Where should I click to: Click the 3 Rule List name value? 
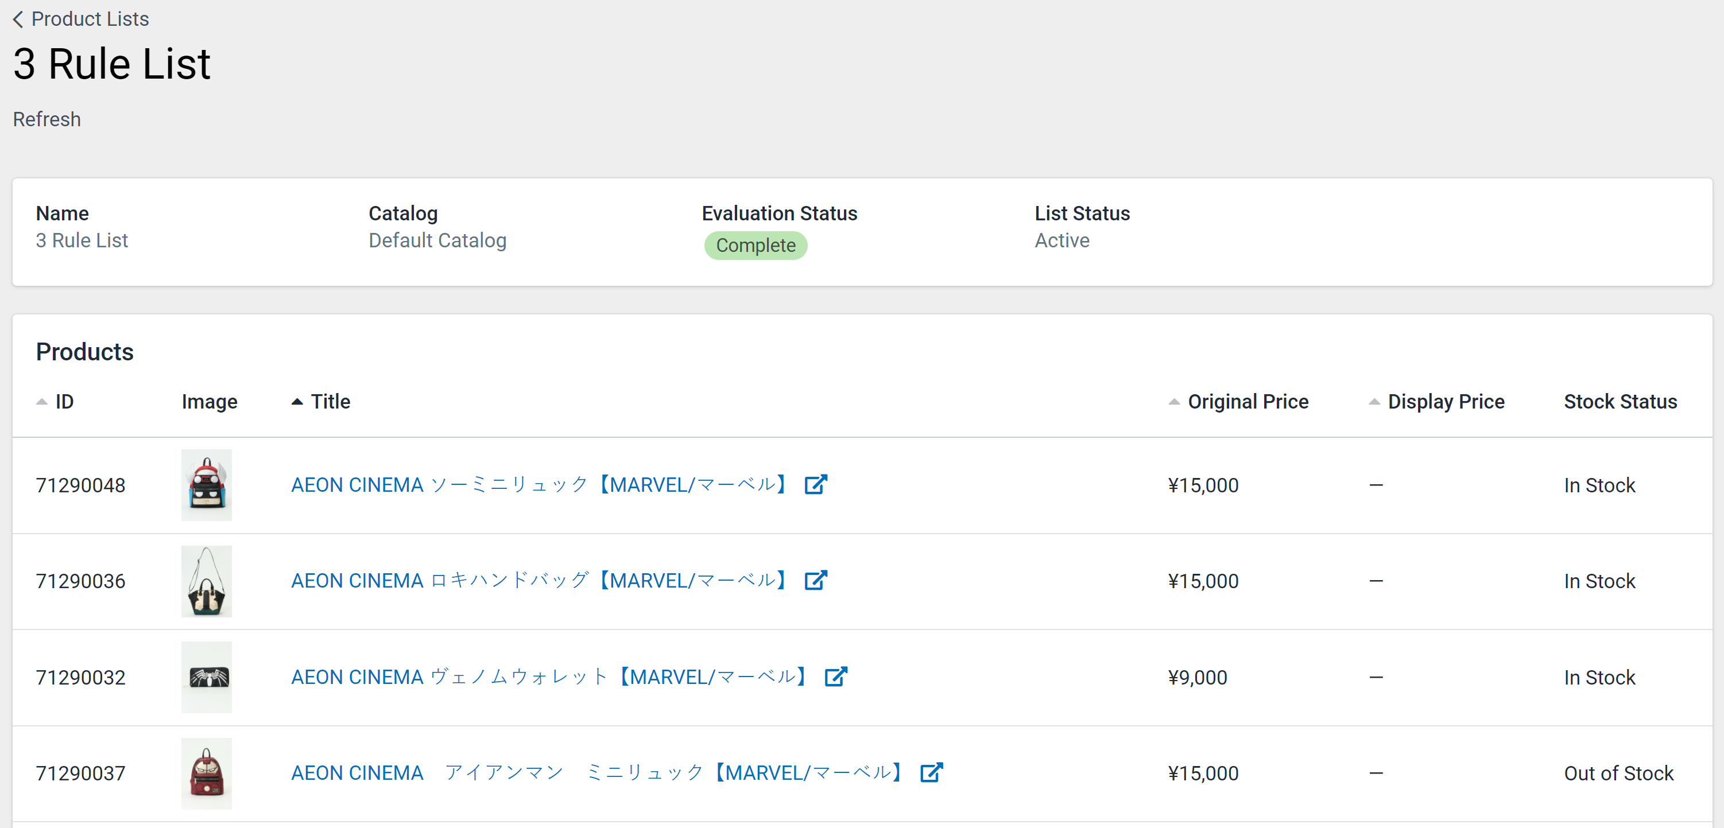82,240
